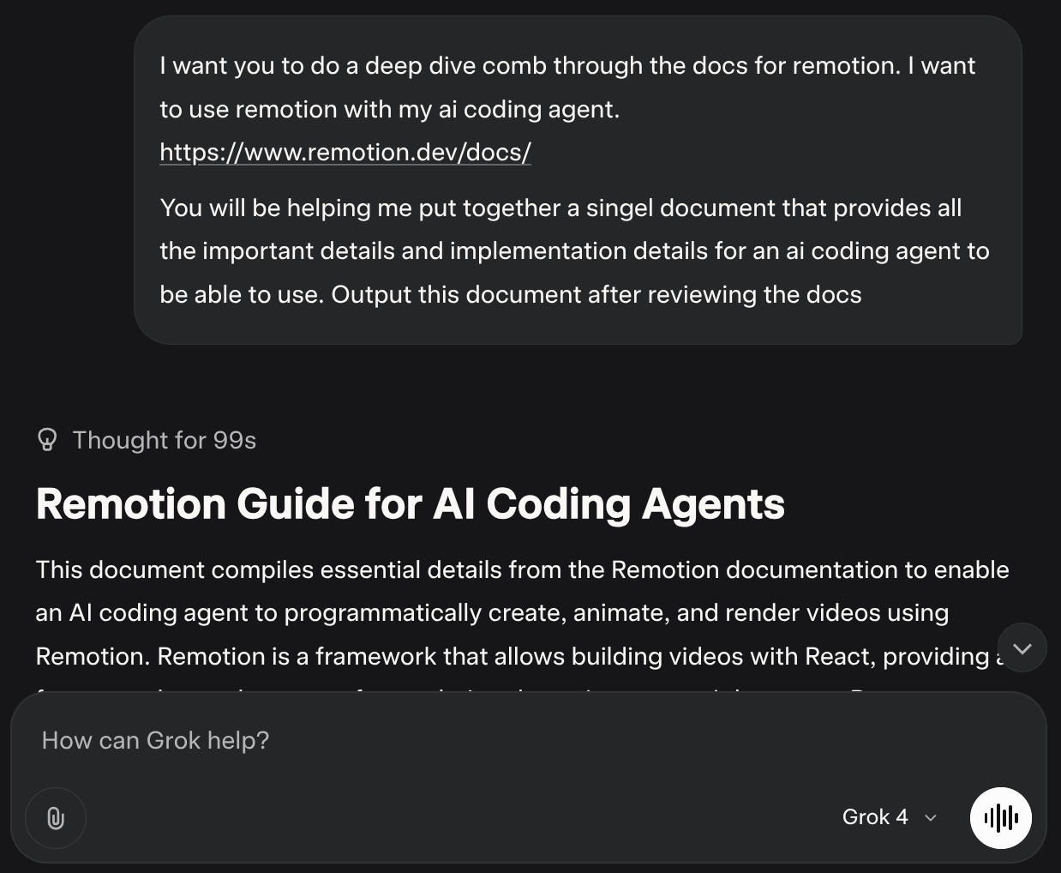Click "Output this document after reviewing" sentence

(596, 295)
